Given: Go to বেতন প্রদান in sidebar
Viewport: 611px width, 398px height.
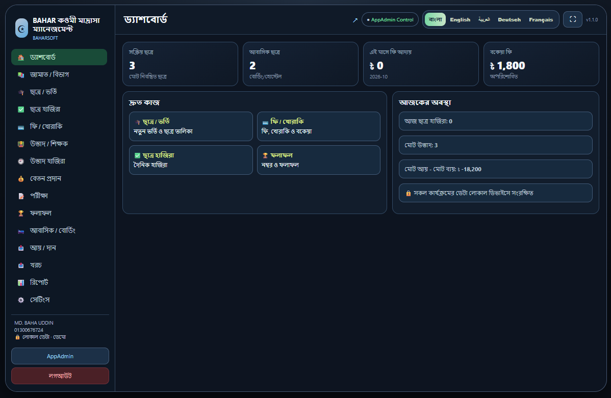Looking at the screenshot, I should [x=59, y=178].
